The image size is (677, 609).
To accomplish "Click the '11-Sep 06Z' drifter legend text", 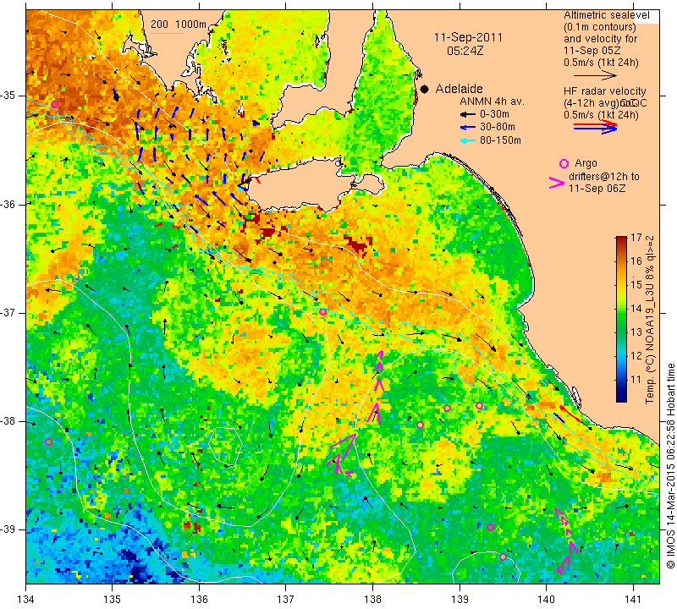I will (597, 189).
